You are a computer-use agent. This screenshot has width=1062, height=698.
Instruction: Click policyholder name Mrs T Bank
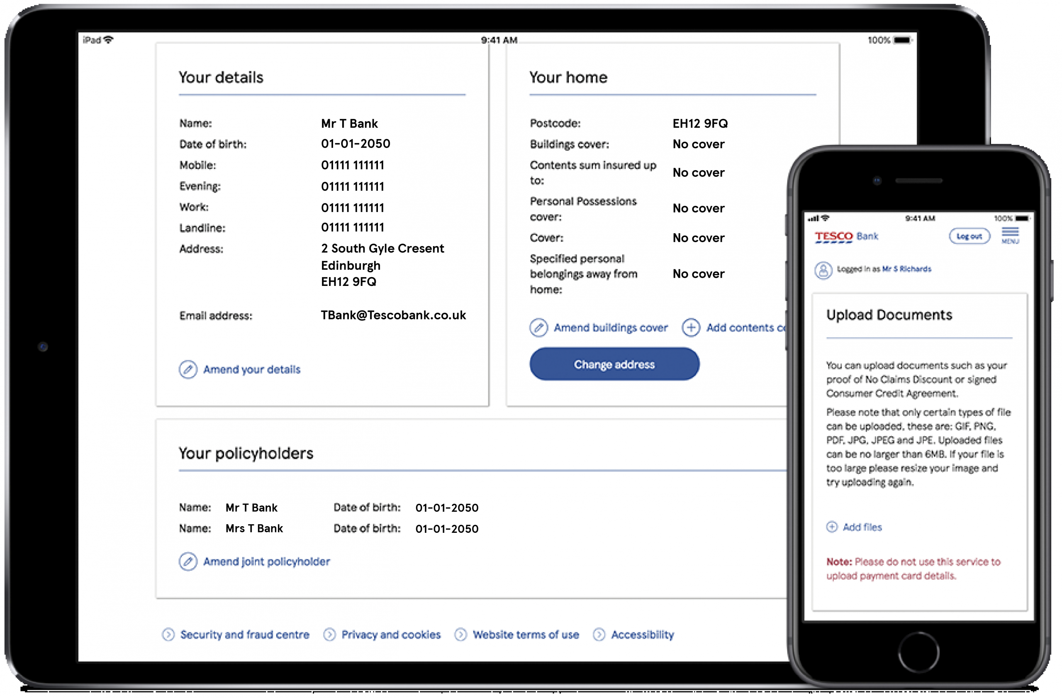click(x=255, y=529)
